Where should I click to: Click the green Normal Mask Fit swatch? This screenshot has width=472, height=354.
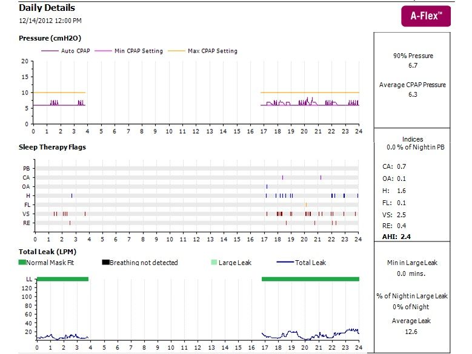pos(23,263)
